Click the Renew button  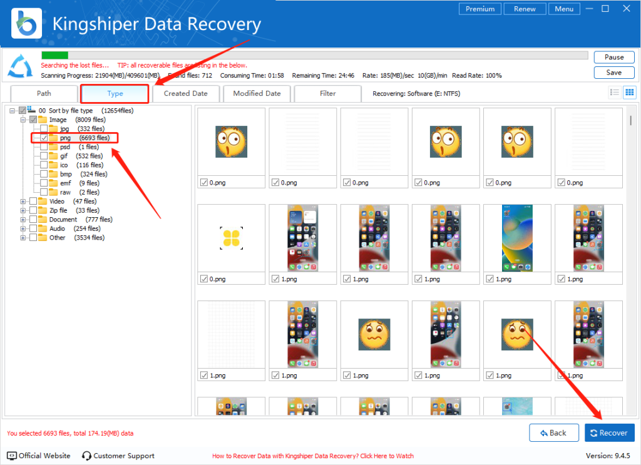(525, 9)
